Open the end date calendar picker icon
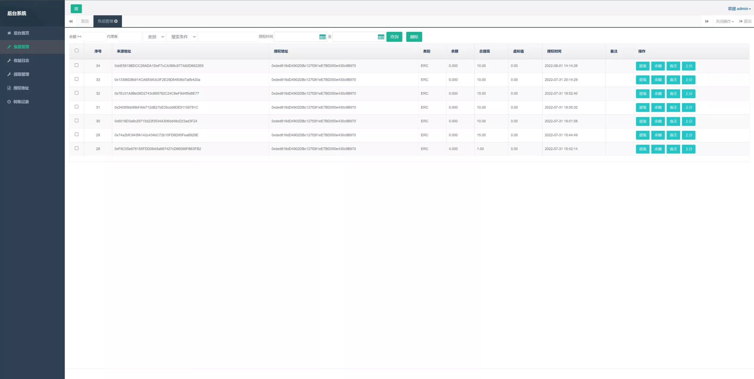Image resolution: width=754 pixels, height=379 pixels. [x=381, y=37]
